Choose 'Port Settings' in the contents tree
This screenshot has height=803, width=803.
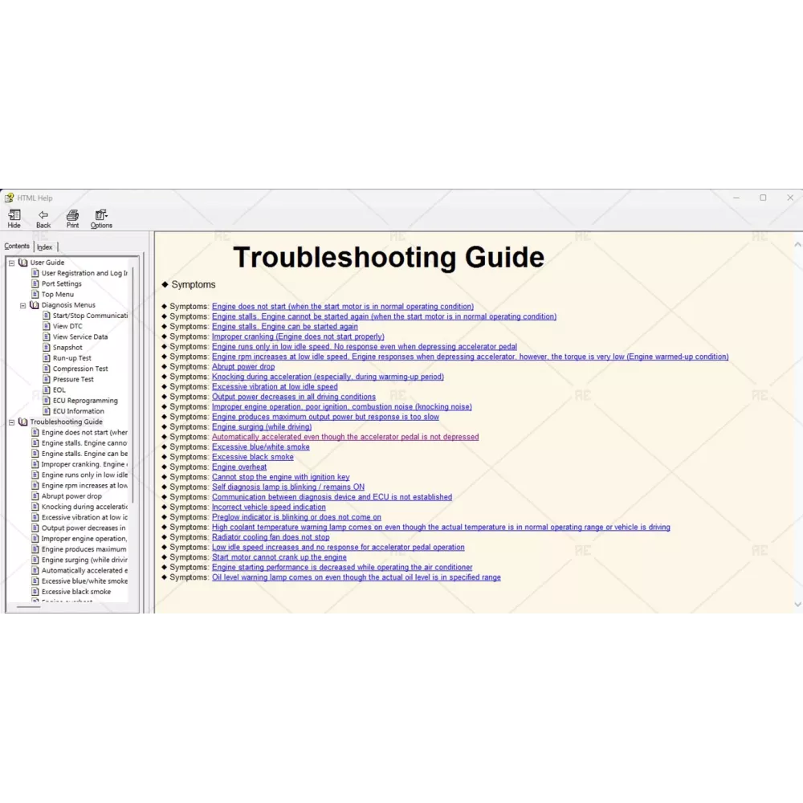[62, 283]
